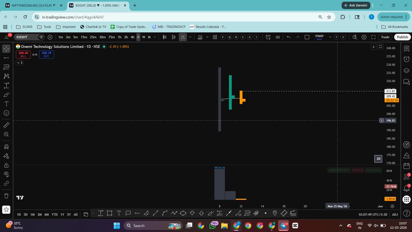Select the 5Y date range

click(69, 214)
